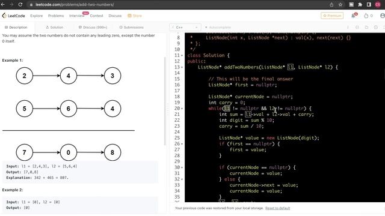Viewport: 385px width, 216px height.
Task: Click 'class Solution {' on line 11
Action: click(x=209, y=55)
